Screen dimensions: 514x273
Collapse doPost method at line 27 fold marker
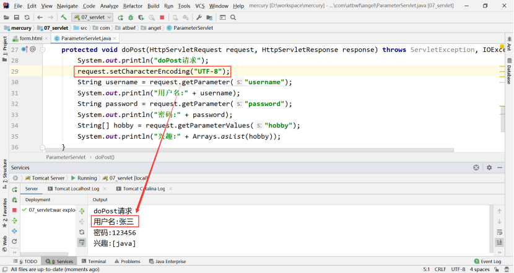(43, 50)
